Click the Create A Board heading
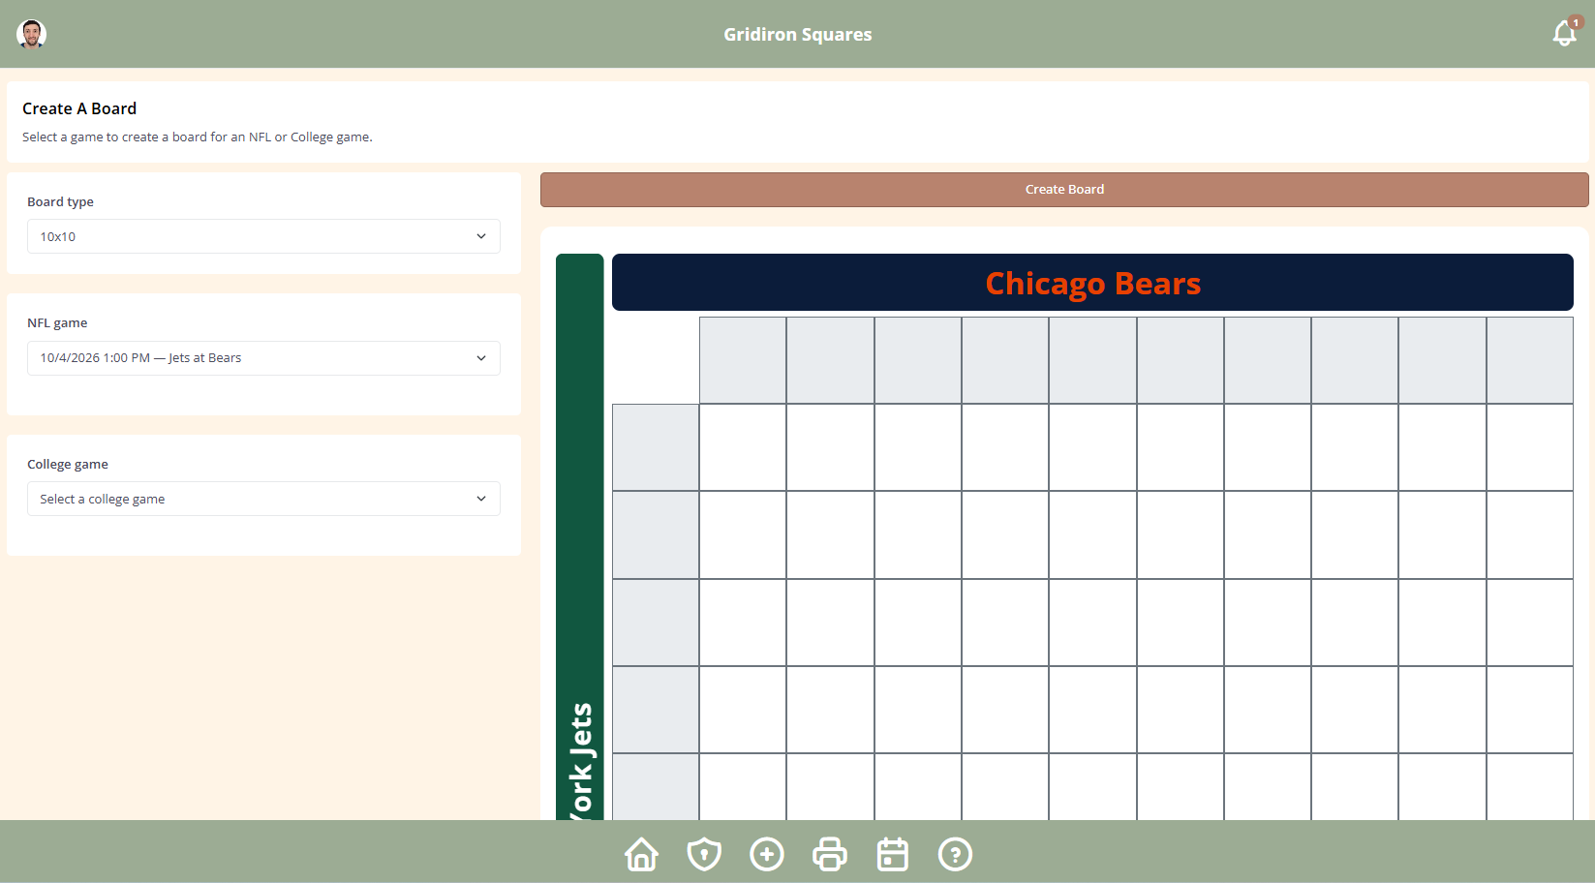 tap(79, 108)
